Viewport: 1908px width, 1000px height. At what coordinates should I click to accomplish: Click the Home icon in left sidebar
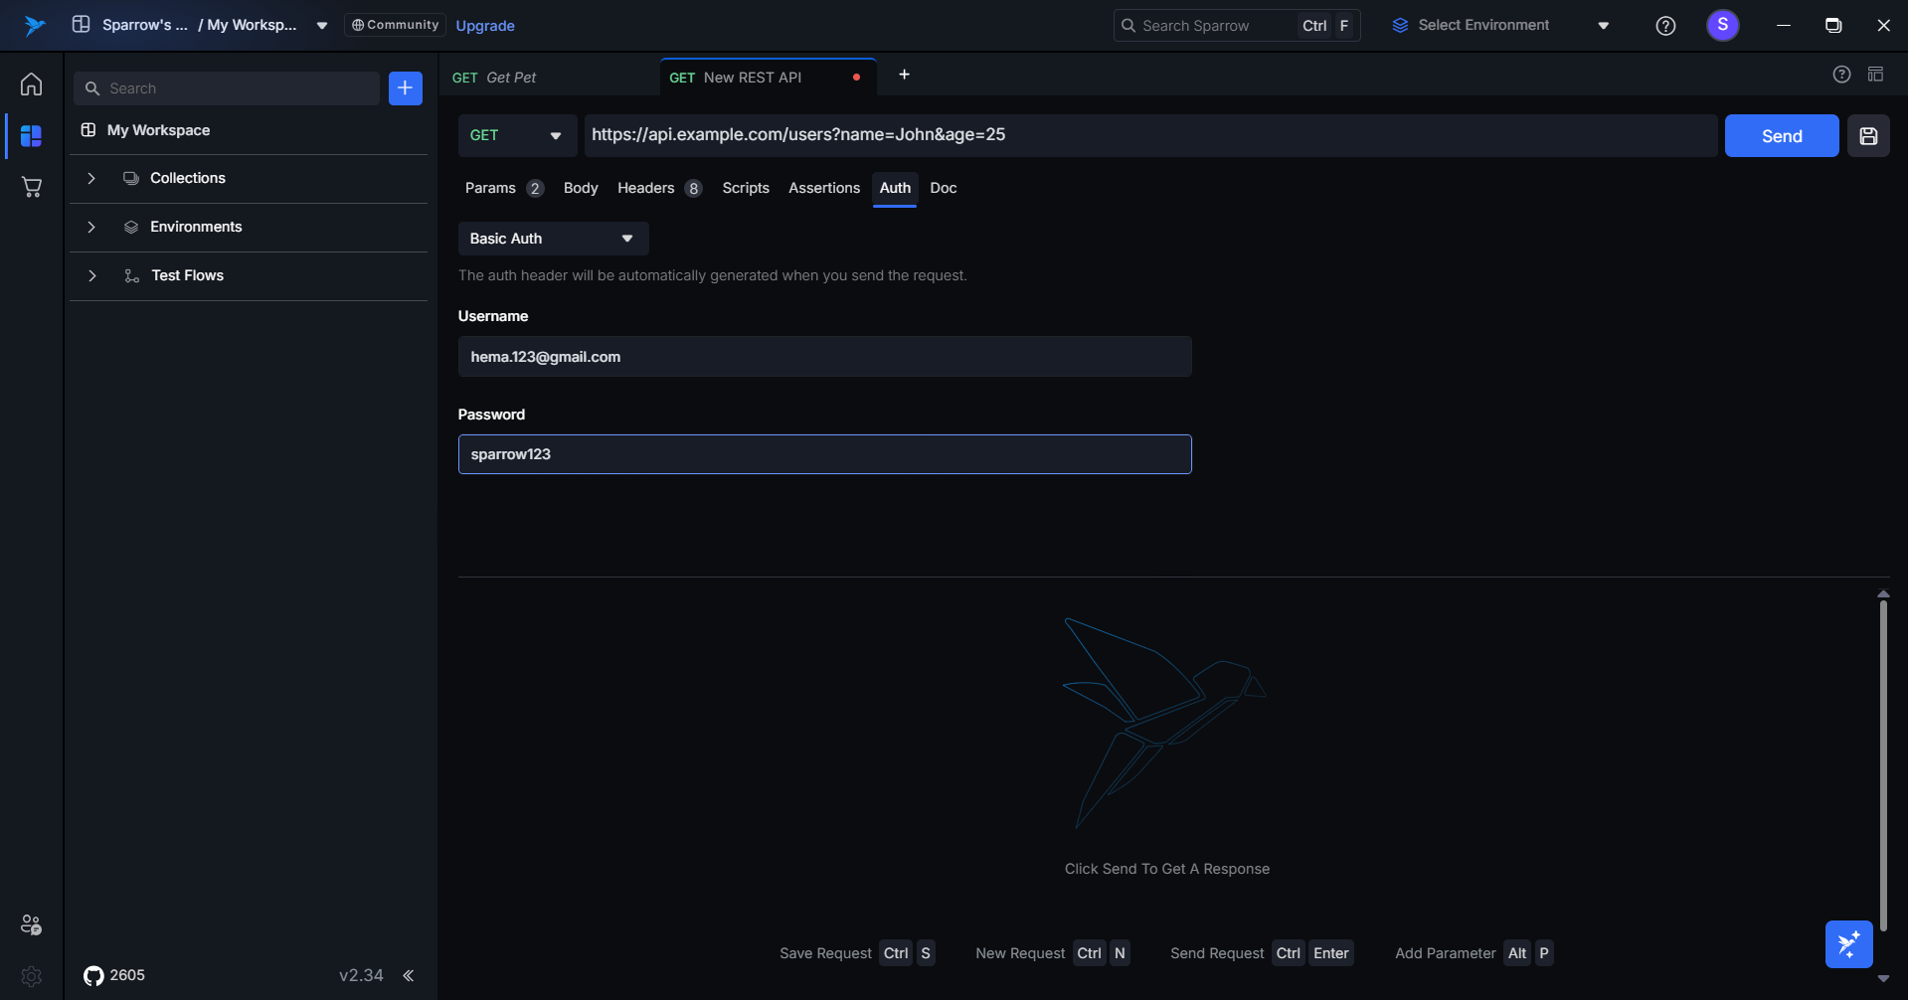[31, 84]
